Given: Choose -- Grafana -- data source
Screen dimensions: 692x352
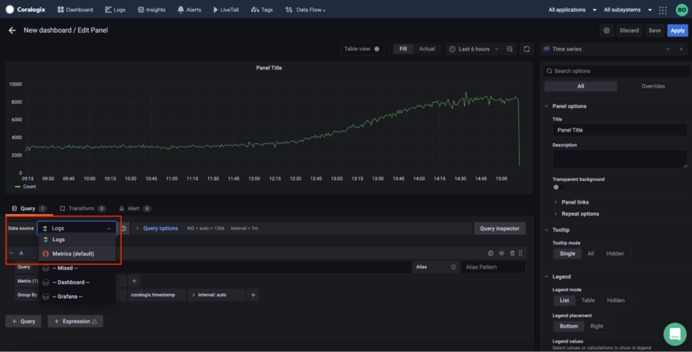Looking at the screenshot, I should tap(77, 297).
